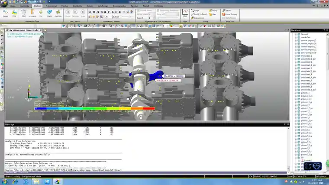Close the six_piston_pump document tab
329x185 pixels.
41,30
